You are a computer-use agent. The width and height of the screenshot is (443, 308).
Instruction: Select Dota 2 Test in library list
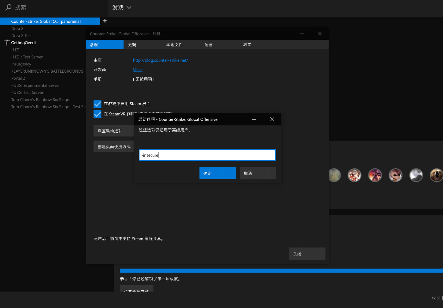[21, 36]
